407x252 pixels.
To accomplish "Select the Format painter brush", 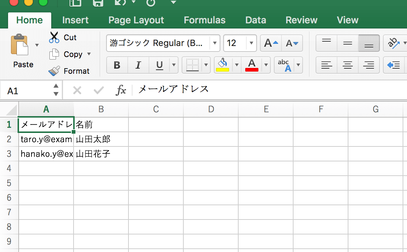I will pyautogui.click(x=54, y=71).
